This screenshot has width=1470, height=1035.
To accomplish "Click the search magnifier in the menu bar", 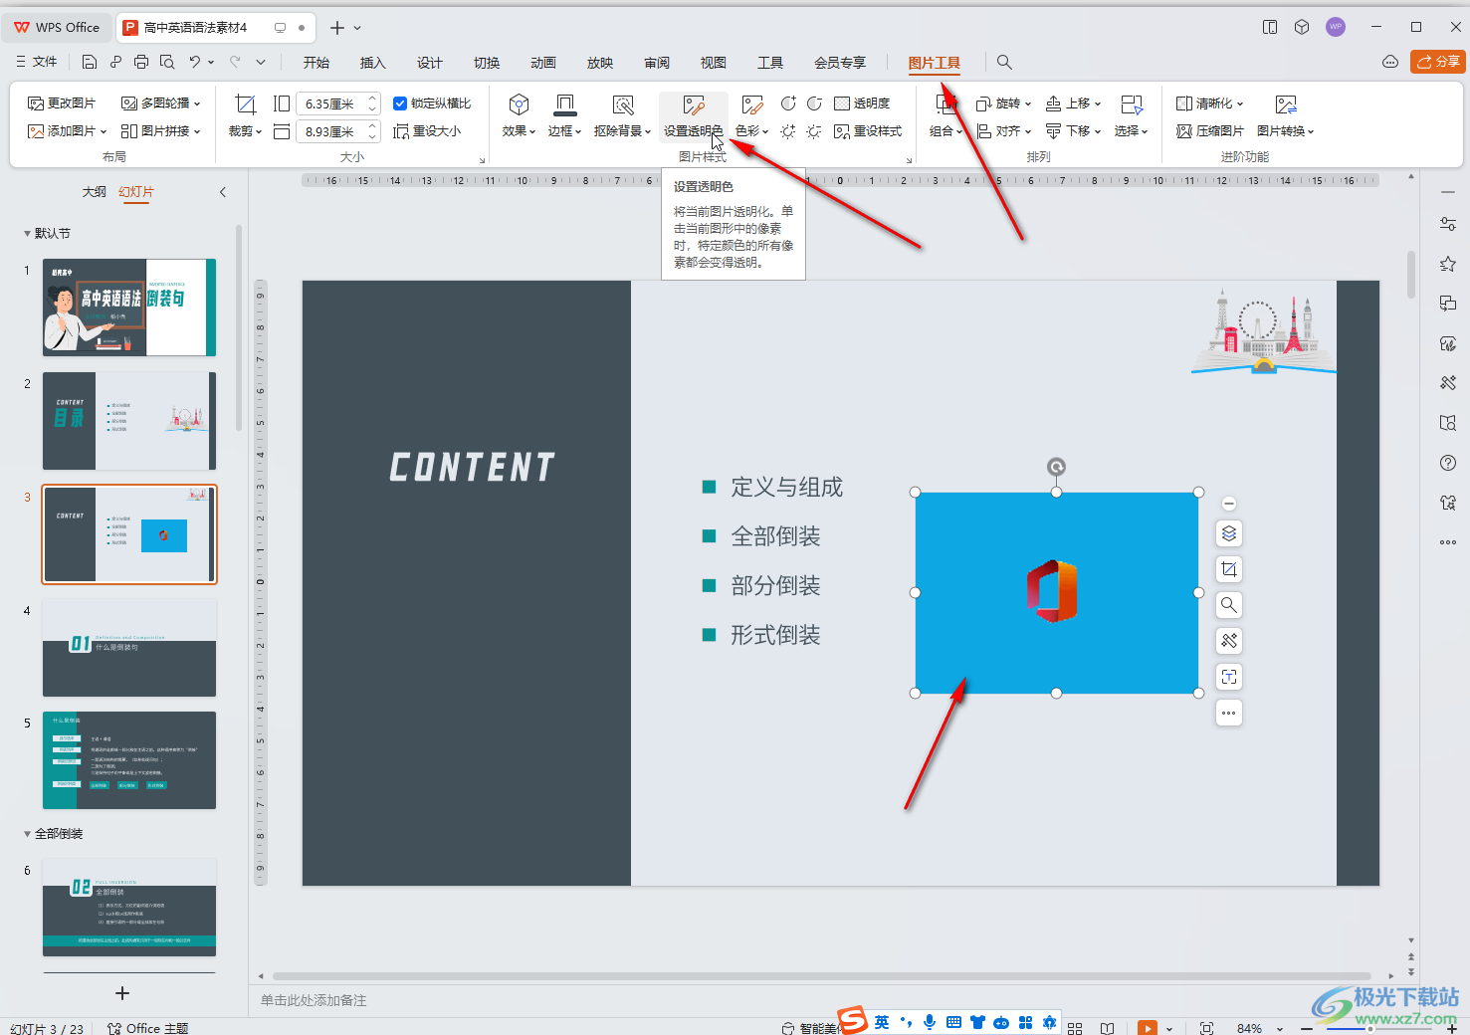I will tap(1004, 63).
